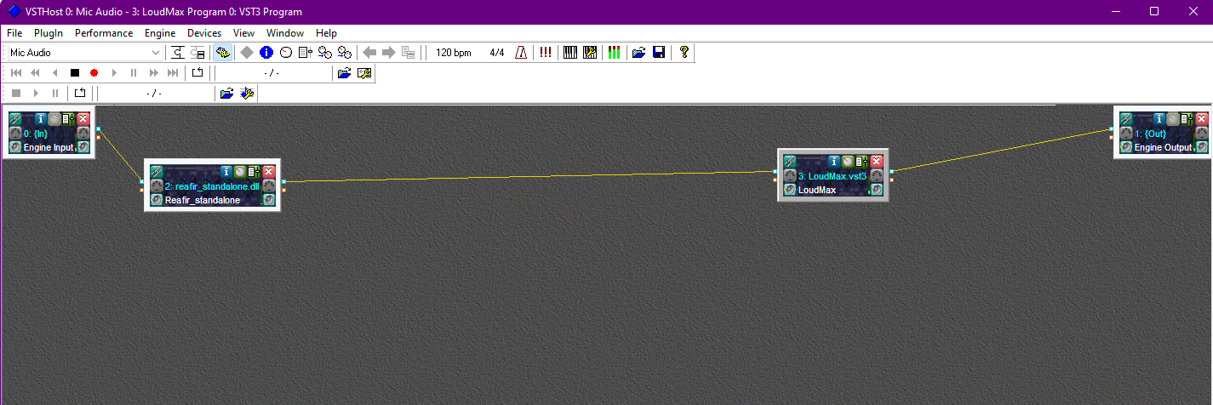Open the File menu

point(14,33)
